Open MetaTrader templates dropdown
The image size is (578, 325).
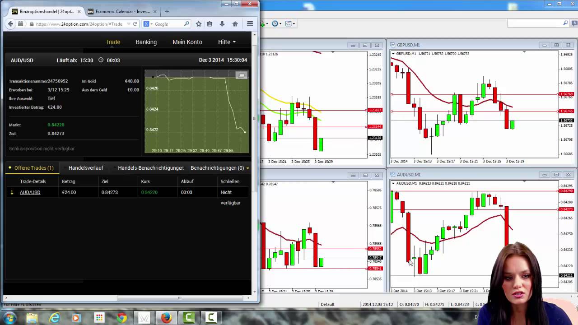[x=289, y=23]
